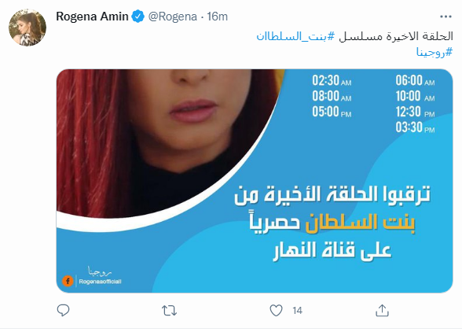Viewport: 462px width, 332px height.
Task: Open Rogena Amin's profile picture
Action: click(27, 28)
